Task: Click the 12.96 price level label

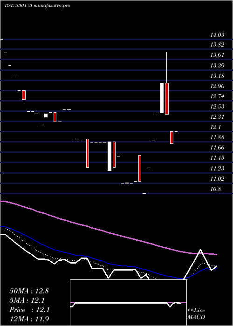Action: (217, 86)
